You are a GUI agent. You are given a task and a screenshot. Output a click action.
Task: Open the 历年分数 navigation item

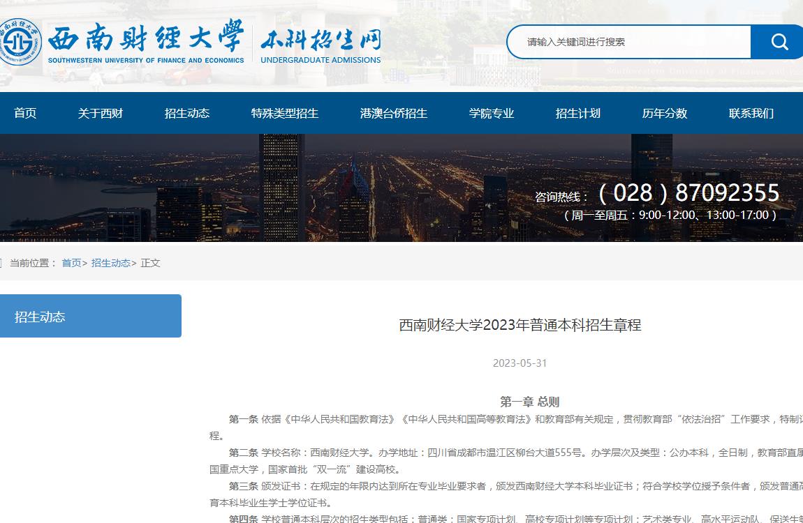click(664, 113)
